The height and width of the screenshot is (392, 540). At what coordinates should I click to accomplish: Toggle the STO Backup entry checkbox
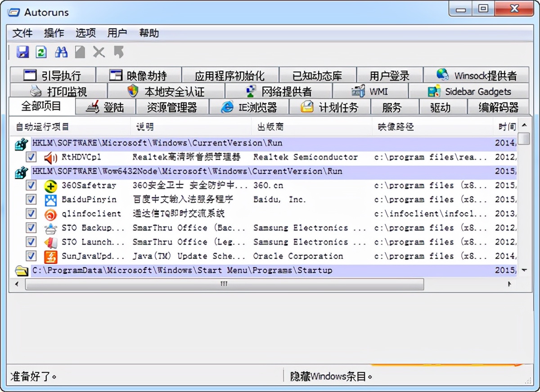pos(31,228)
